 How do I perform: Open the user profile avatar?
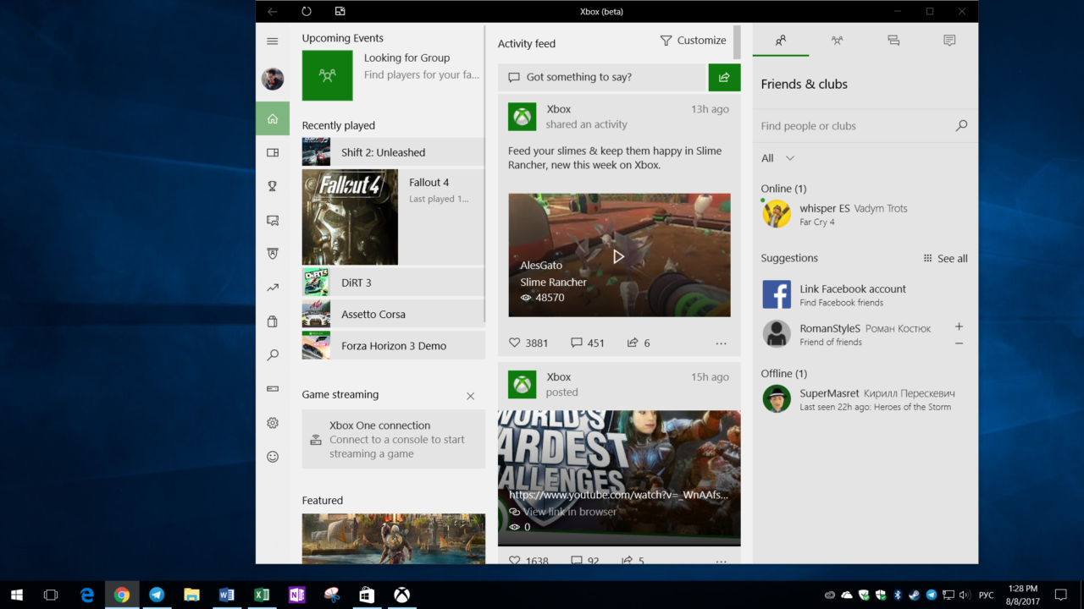coord(273,80)
